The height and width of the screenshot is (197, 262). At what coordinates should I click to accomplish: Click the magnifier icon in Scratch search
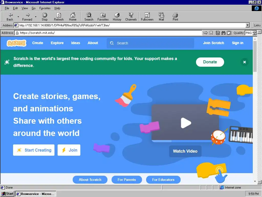click(112, 43)
